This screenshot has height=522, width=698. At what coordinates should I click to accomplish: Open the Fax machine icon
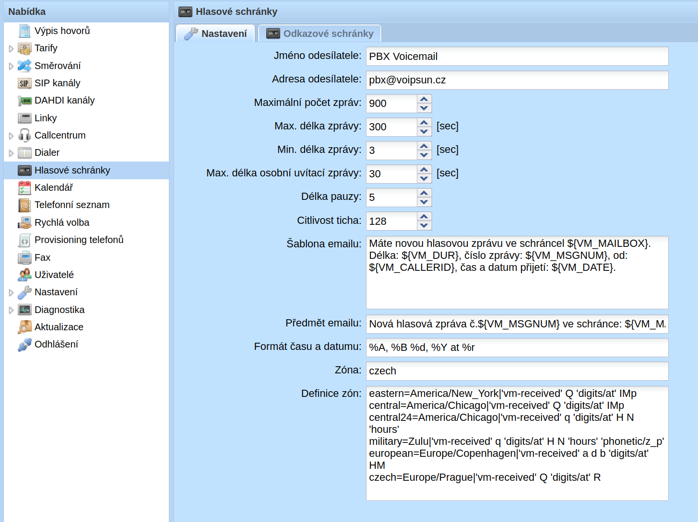coord(24,258)
